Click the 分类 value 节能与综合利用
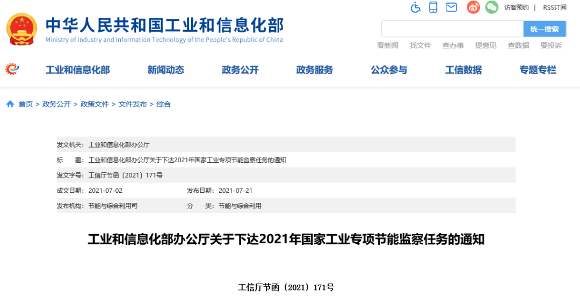Image resolution: width=580 pixels, height=305 pixels. coord(240,206)
